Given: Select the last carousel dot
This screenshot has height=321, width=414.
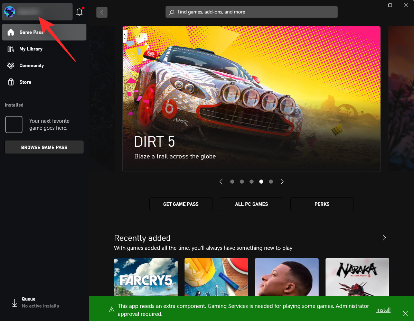Looking at the screenshot, I should pos(271,182).
